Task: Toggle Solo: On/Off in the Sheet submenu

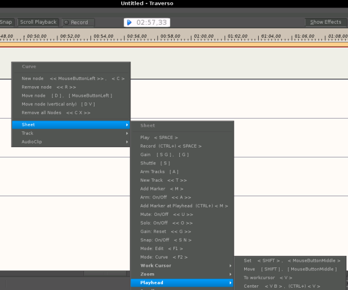Action: tap(182, 223)
